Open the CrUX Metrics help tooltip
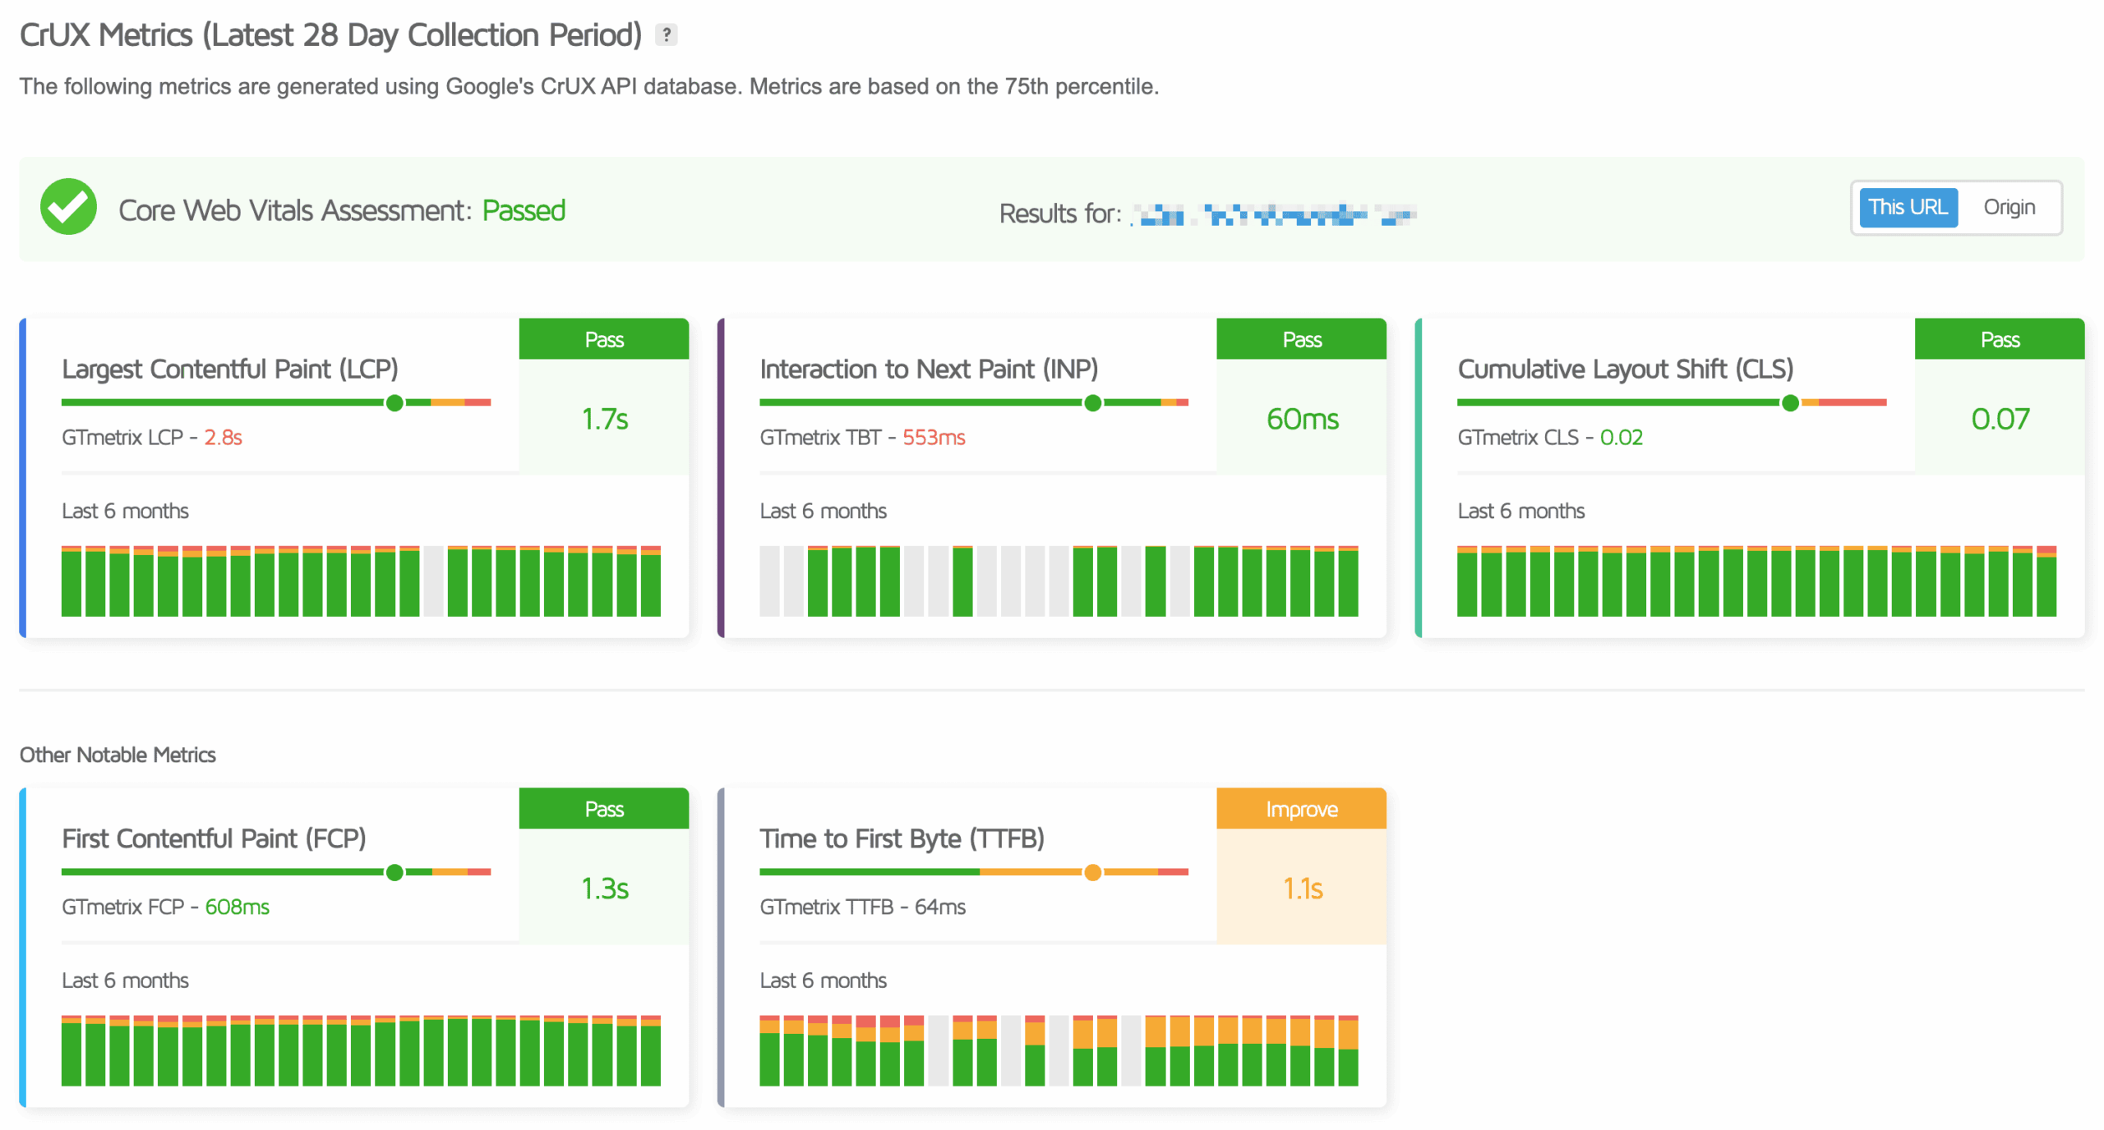 tap(667, 34)
